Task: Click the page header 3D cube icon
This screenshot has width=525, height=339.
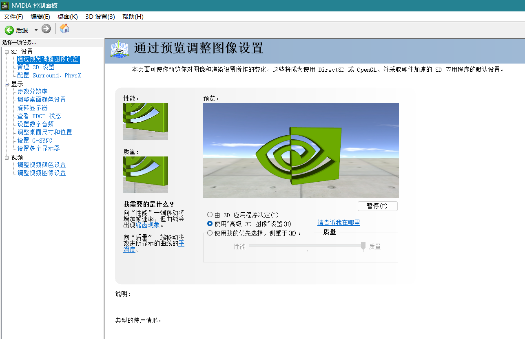Action: [120, 49]
